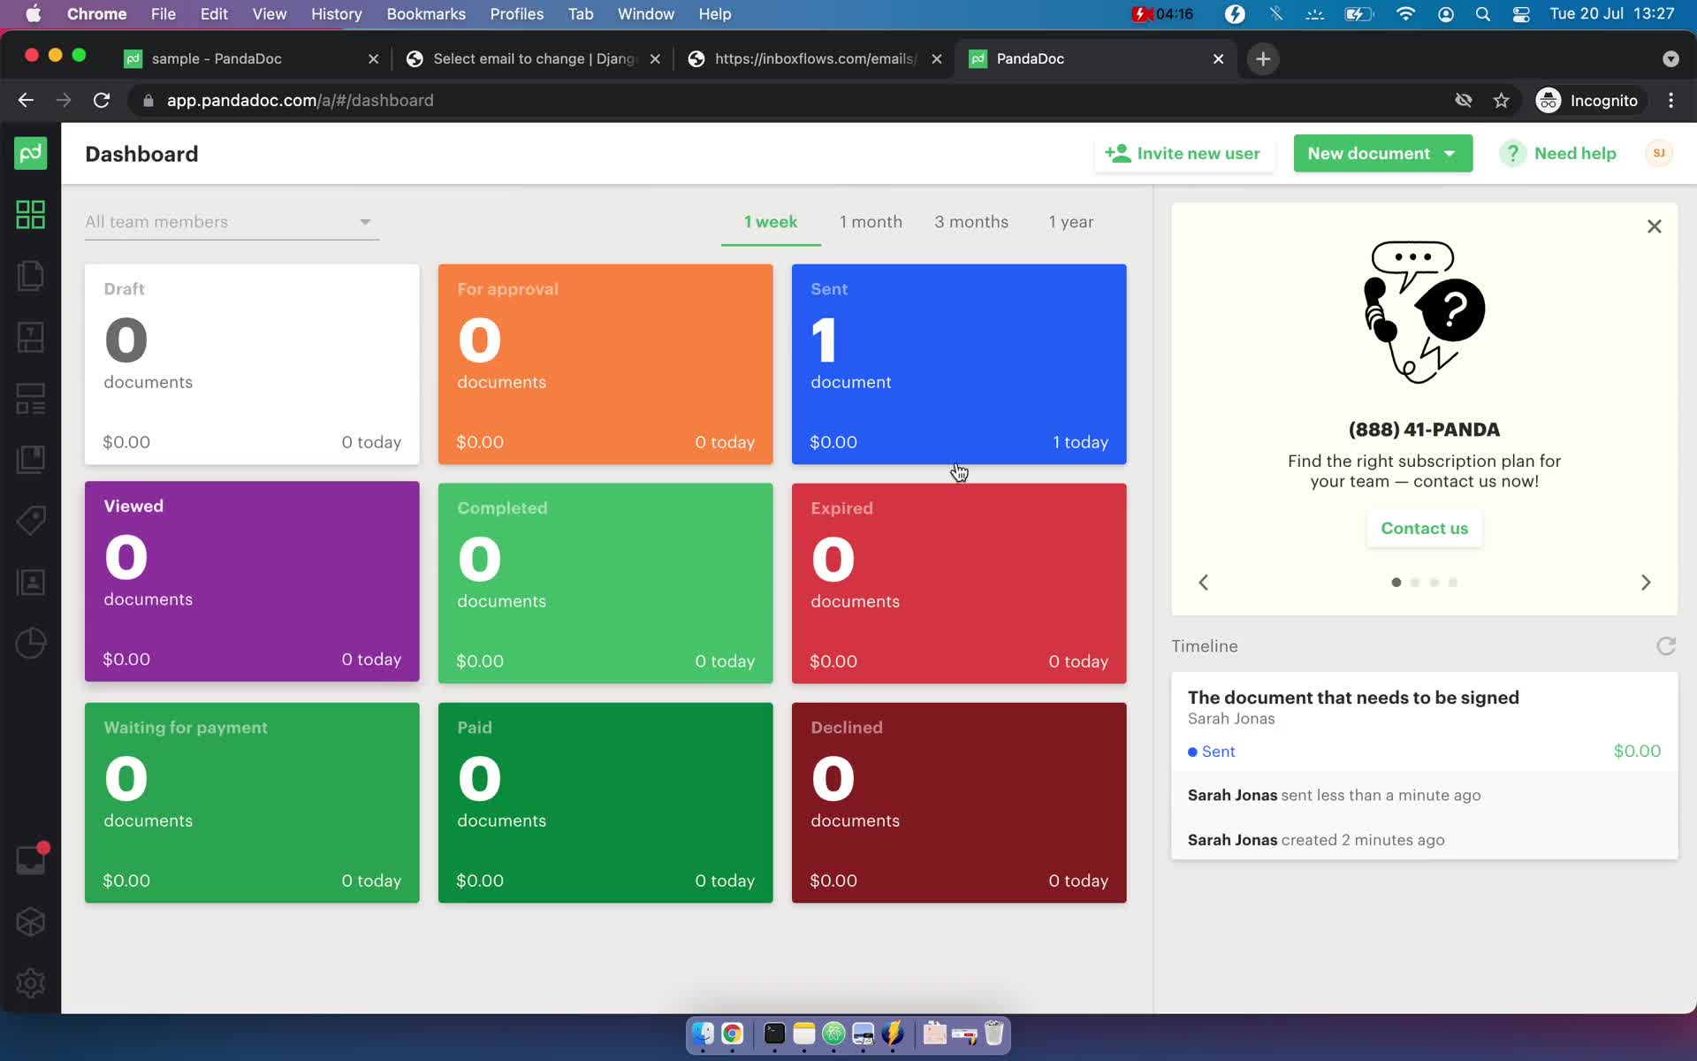
Task: Select the Templates panel icon
Action: coord(31,336)
